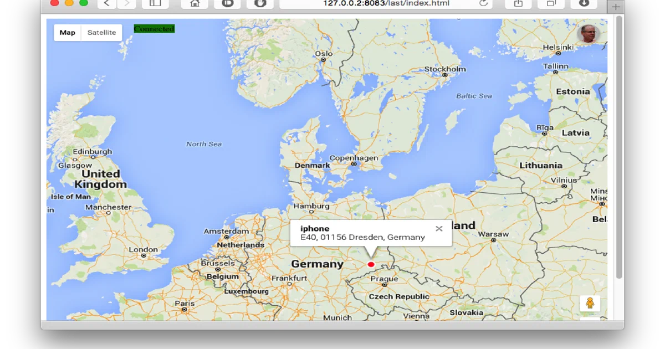Open the Share menu in Safari
The height and width of the screenshot is (349, 665).
[519, 4]
